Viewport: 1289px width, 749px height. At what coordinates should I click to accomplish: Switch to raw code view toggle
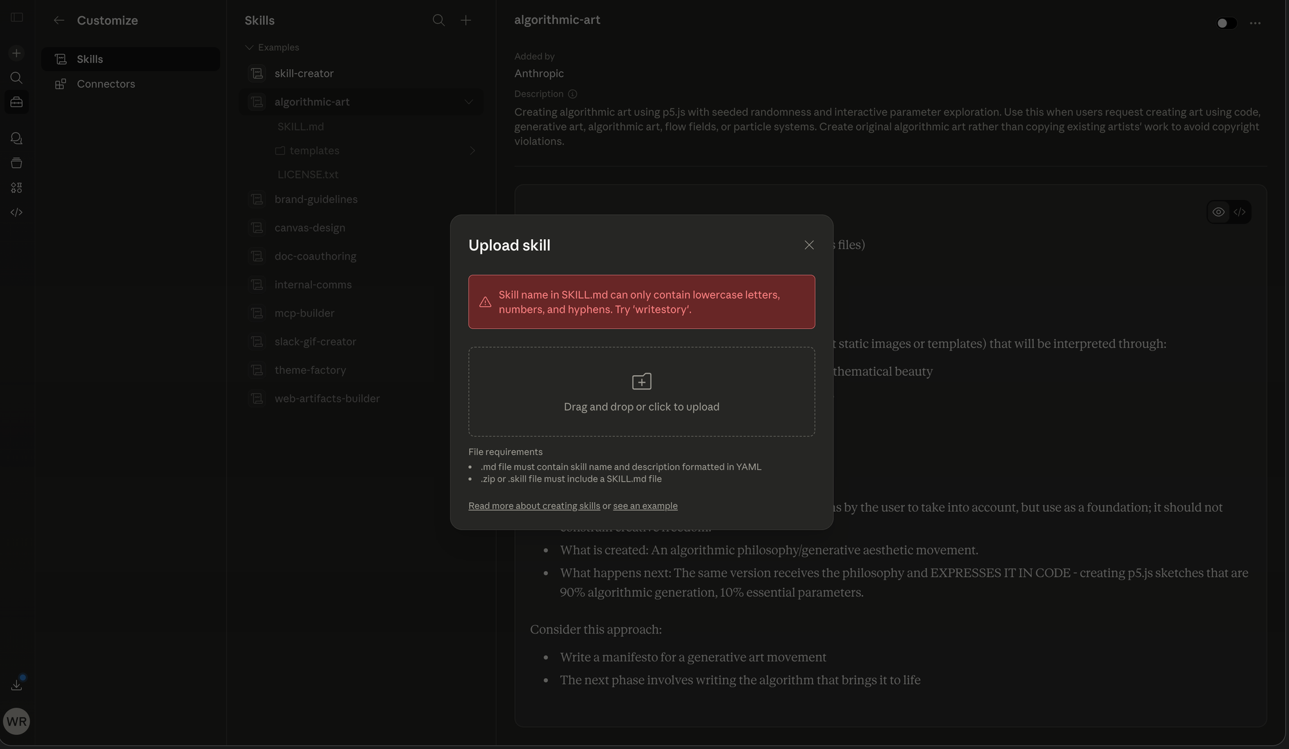1239,212
